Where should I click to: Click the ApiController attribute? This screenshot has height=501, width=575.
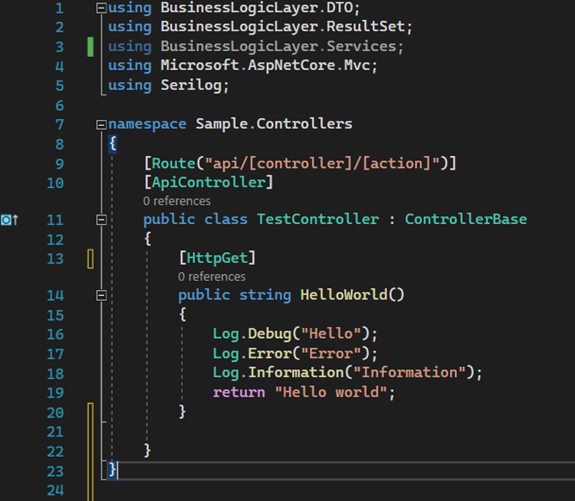click(x=208, y=182)
